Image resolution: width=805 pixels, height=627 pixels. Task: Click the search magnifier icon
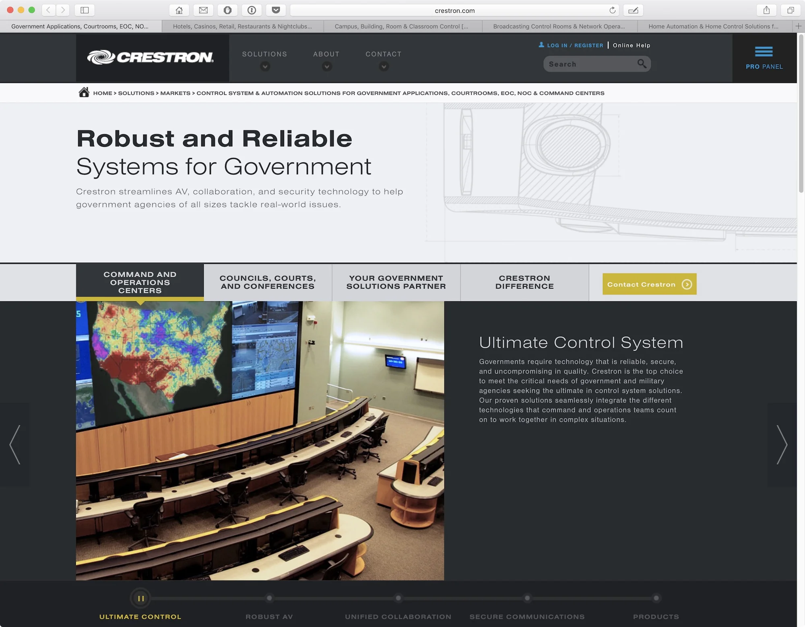tap(642, 64)
